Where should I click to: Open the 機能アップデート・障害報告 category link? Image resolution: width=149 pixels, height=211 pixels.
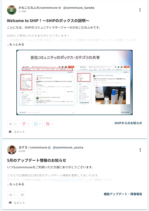(123, 194)
